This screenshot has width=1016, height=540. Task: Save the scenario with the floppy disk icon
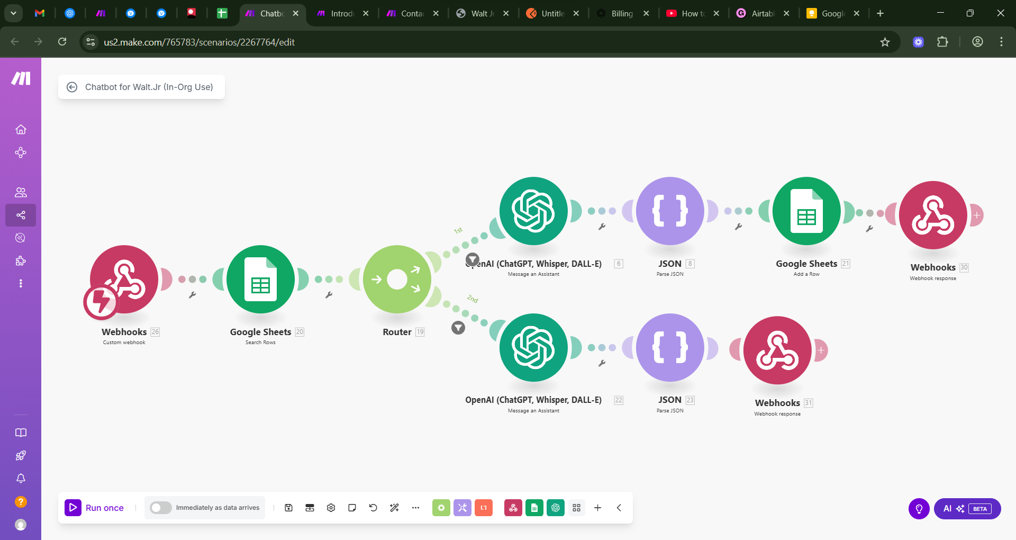point(288,508)
